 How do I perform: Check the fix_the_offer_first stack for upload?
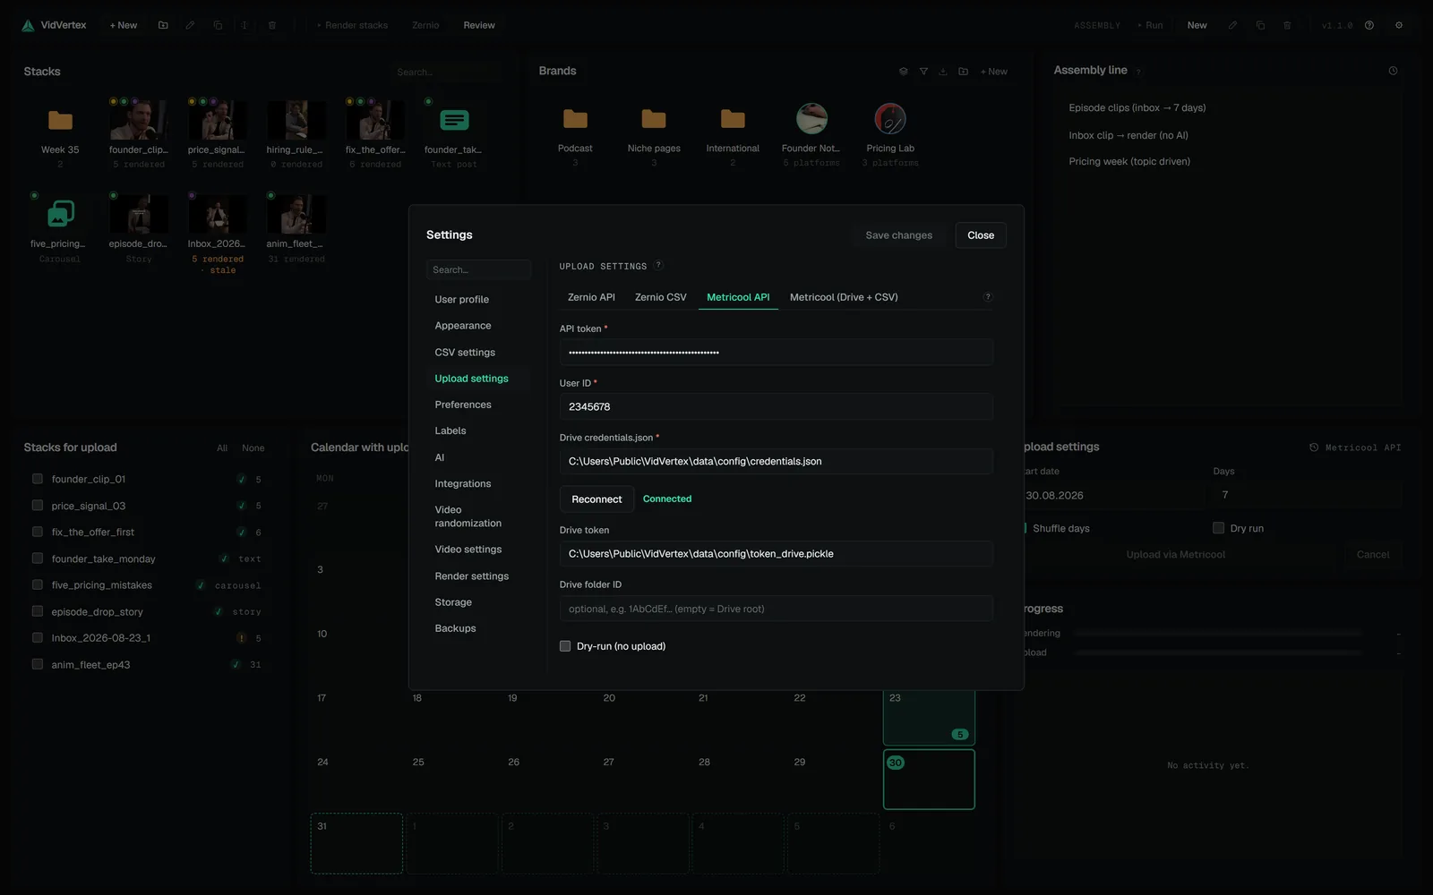pos(38,532)
